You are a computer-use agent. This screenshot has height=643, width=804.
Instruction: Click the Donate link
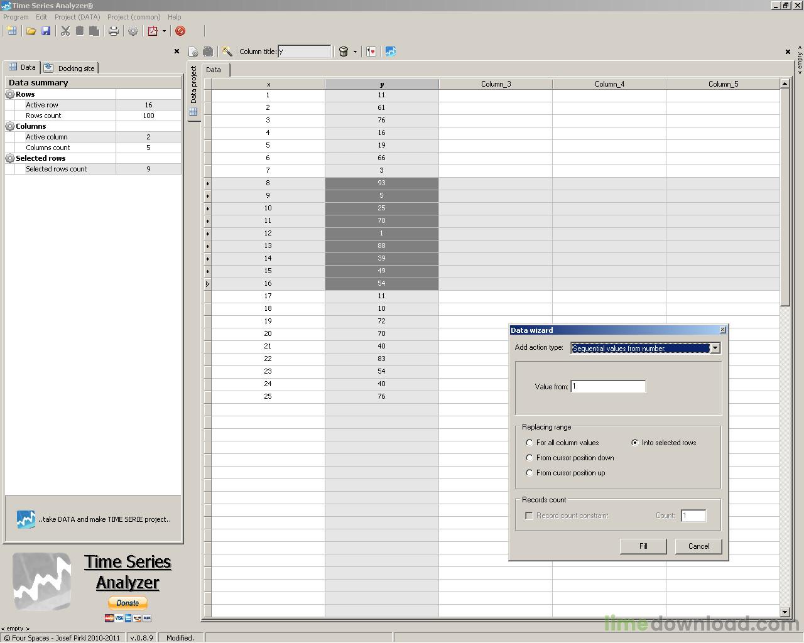pos(127,602)
